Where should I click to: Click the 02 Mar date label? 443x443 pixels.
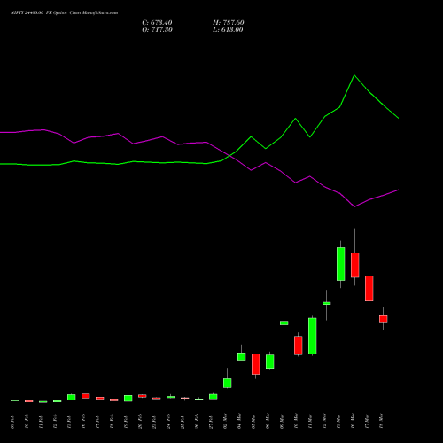[226, 421]
